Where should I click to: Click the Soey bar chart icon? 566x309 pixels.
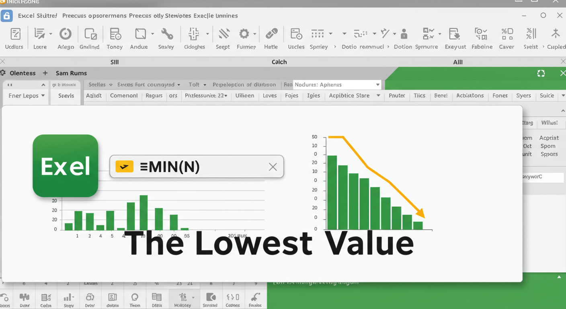point(69,298)
